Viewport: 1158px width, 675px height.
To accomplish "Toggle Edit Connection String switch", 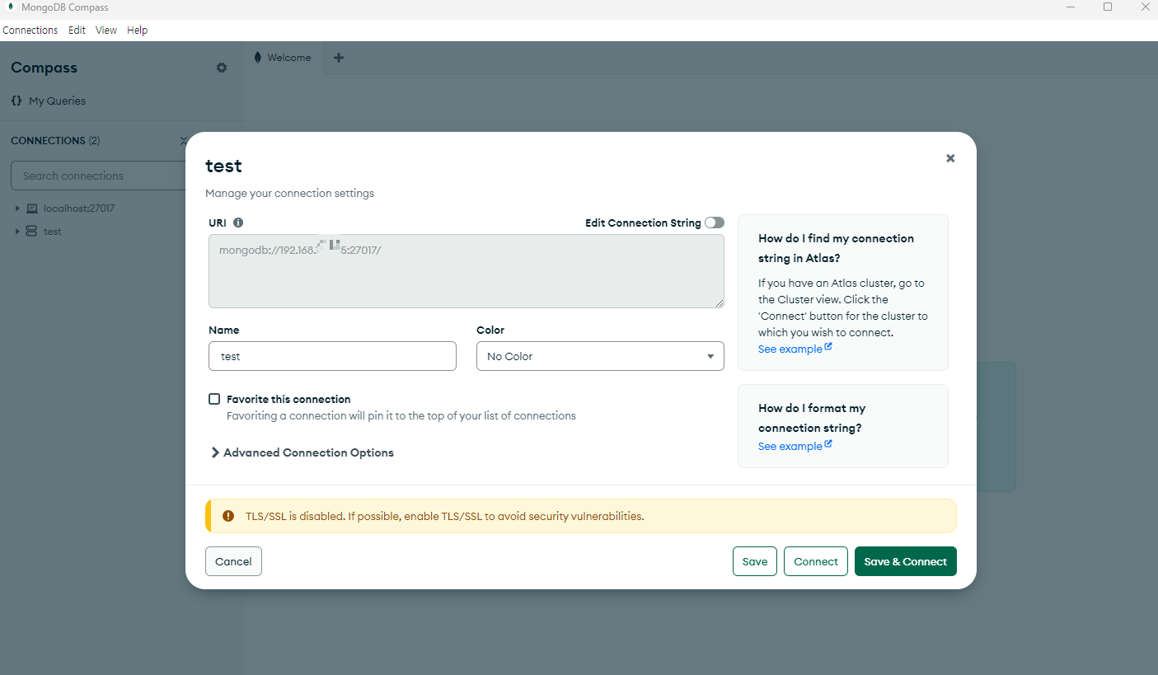I will click(x=715, y=223).
